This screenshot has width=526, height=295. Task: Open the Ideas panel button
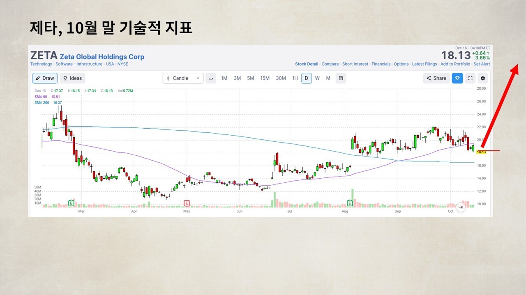click(72, 78)
